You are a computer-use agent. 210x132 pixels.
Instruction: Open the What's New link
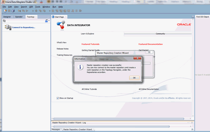click(61, 42)
